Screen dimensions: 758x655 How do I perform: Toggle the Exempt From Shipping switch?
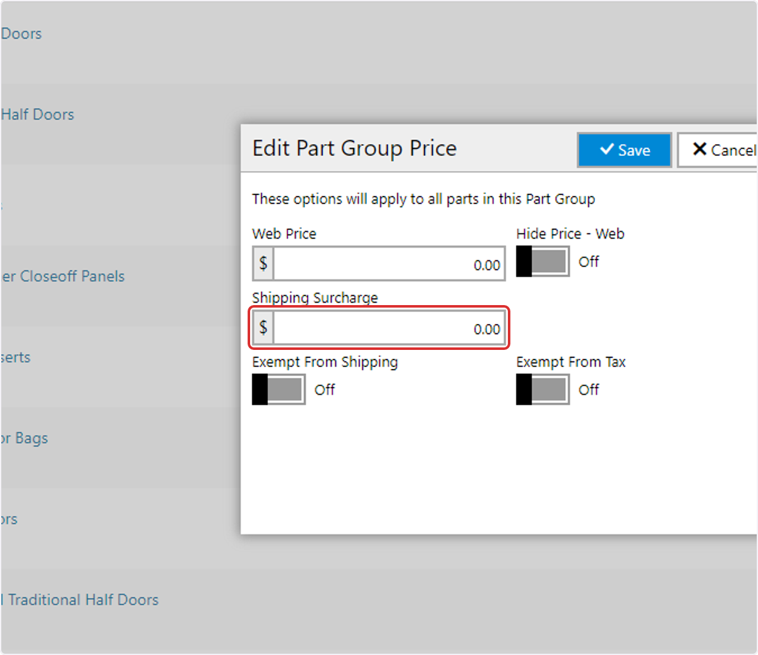click(279, 389)
